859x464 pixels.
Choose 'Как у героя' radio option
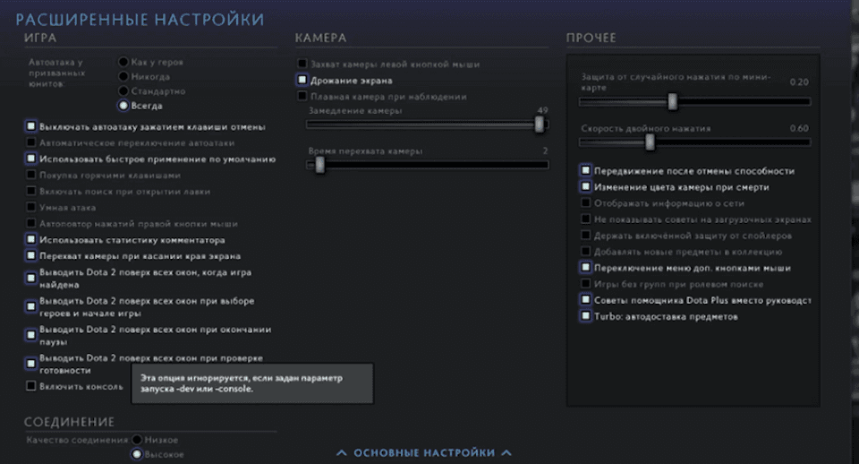point(123,63)
